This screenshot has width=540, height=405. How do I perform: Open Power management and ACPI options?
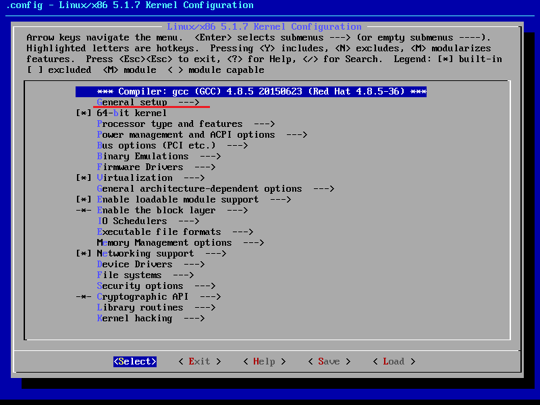click(202, 134)
